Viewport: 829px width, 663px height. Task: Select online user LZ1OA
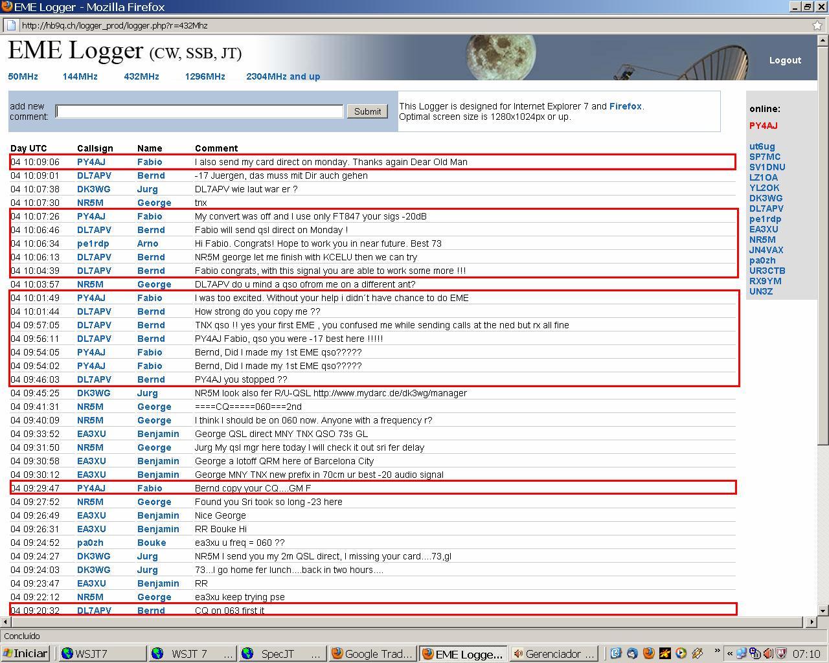[764, 177]
